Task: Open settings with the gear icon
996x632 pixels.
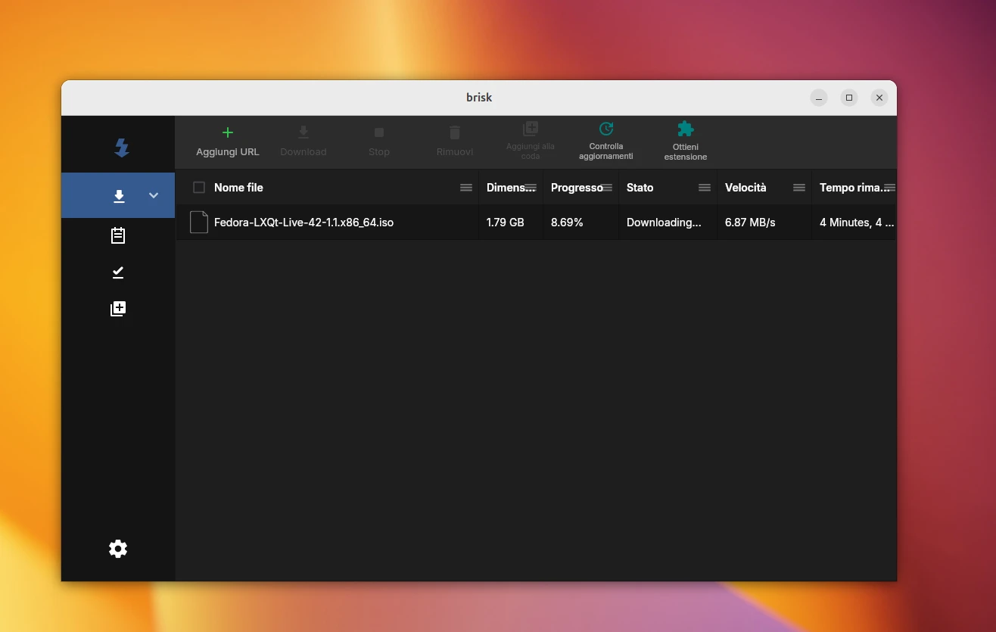Action: click(118, 549)
